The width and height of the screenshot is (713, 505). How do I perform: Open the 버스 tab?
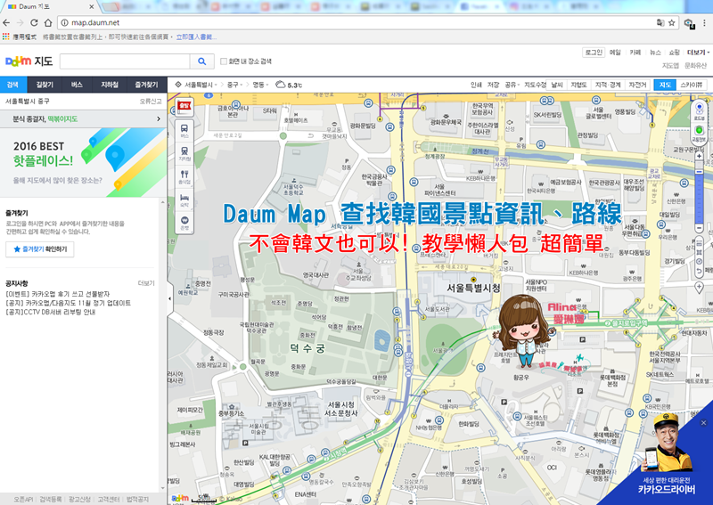pyautogui.click(x=77, y=85)
